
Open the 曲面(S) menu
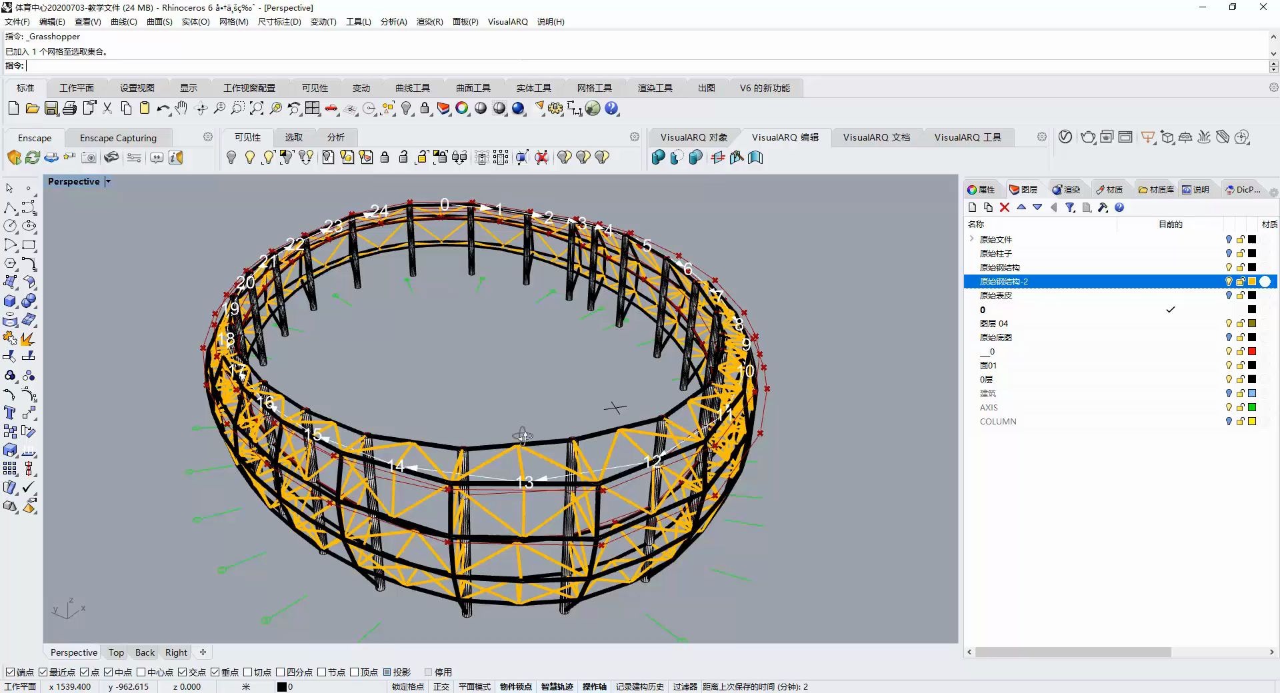159,22
